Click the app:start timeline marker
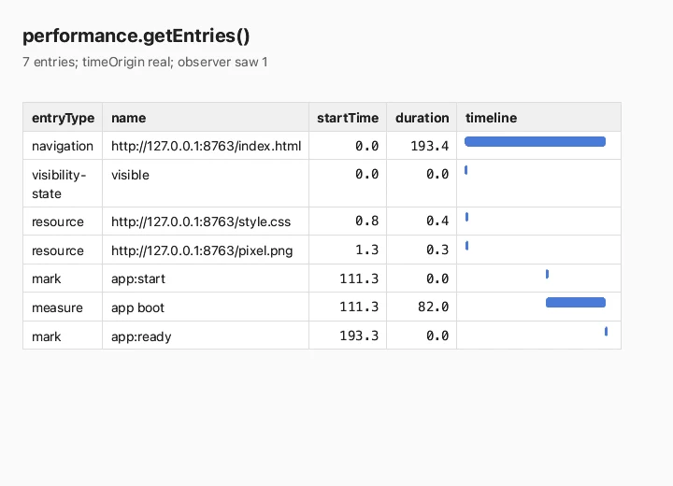Screen dimensions: 673x486 (547, 274)
